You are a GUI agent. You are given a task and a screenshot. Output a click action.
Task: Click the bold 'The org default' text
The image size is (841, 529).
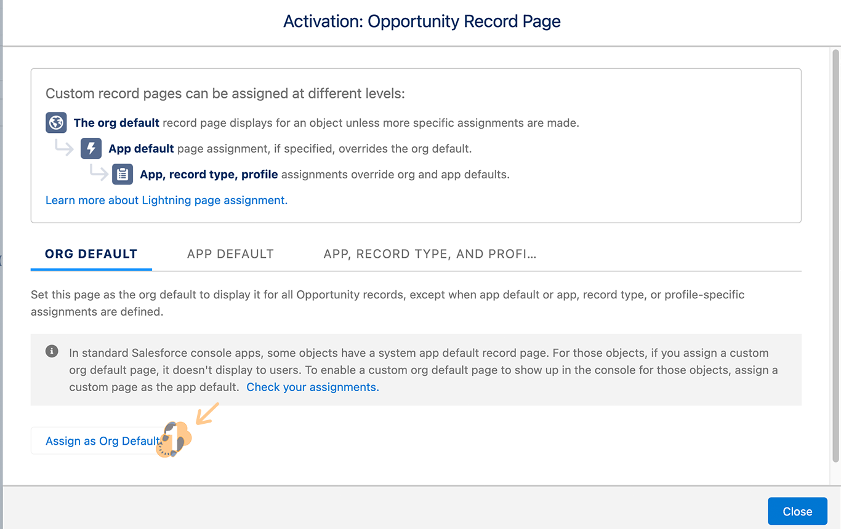point(116,122)
